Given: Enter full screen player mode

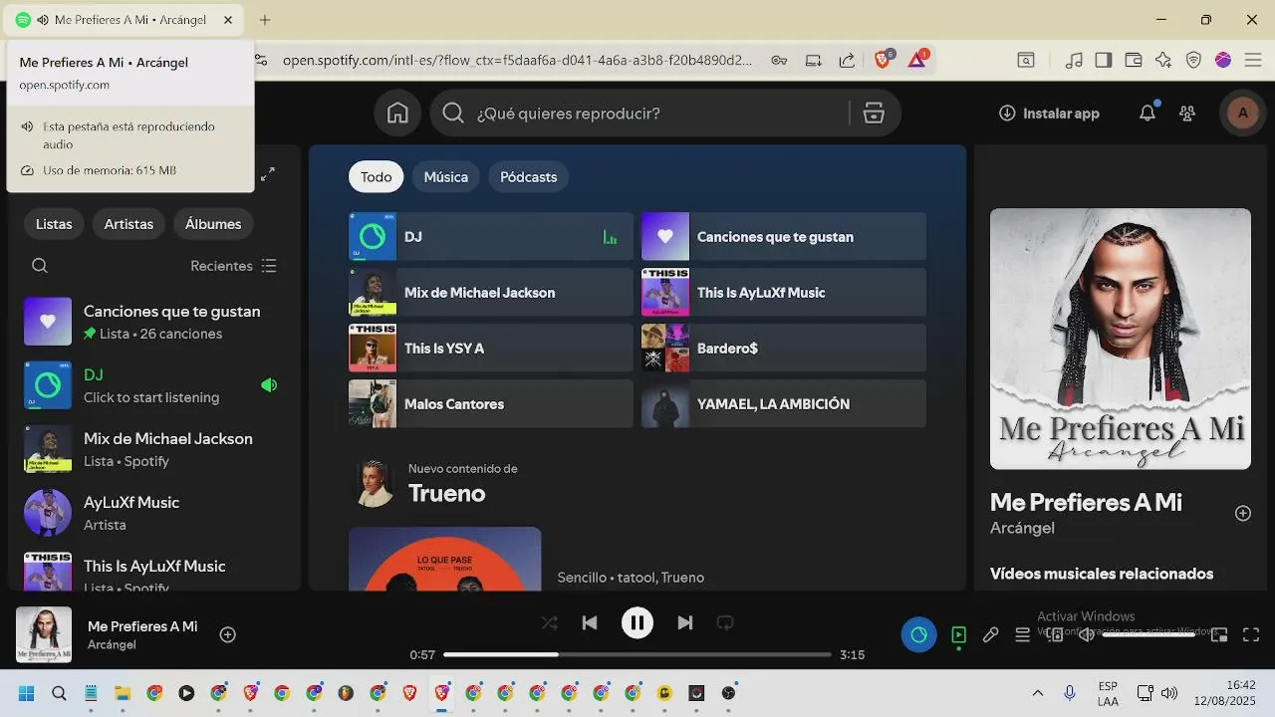Looking at the screenshot, I should 1251,634.
